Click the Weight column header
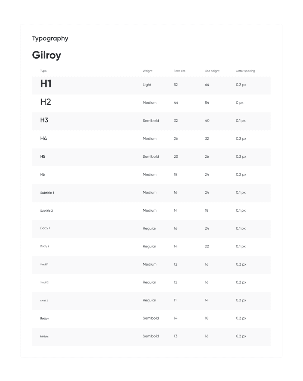303x381 pixels. pyautogui.click(x=148, y=71)
